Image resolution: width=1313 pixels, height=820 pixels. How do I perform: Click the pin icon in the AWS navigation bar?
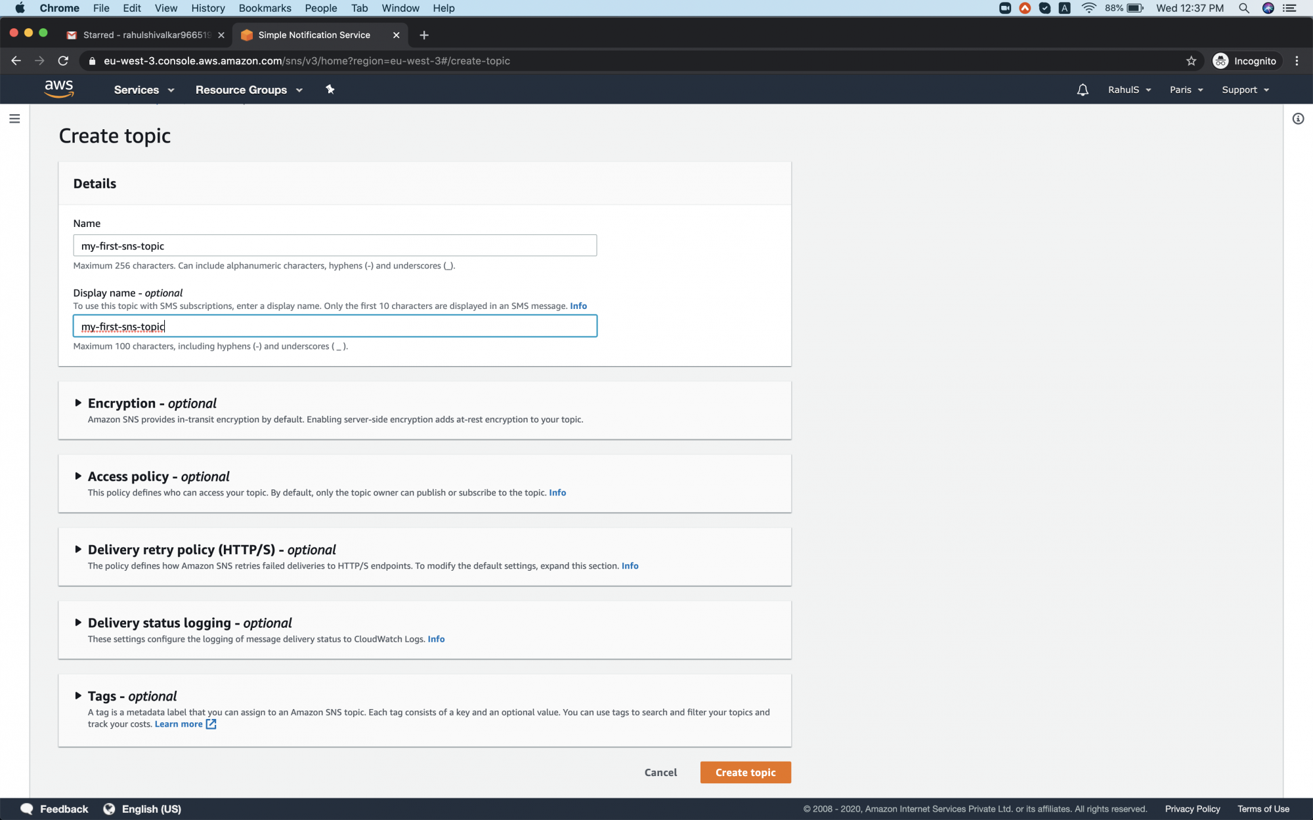[330, 89]
